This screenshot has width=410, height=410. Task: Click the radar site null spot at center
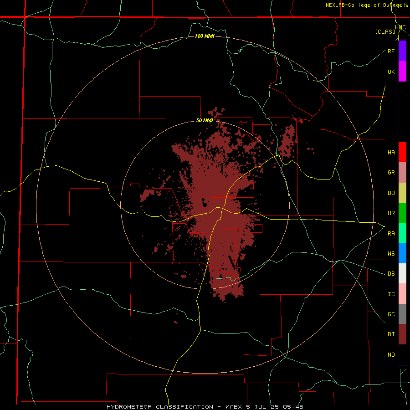[x=205, y=205]
